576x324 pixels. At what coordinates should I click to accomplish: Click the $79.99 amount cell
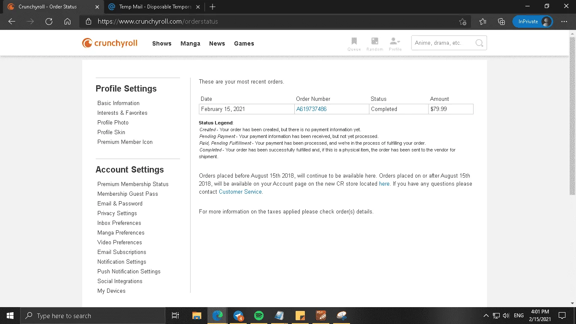point(451,109)
